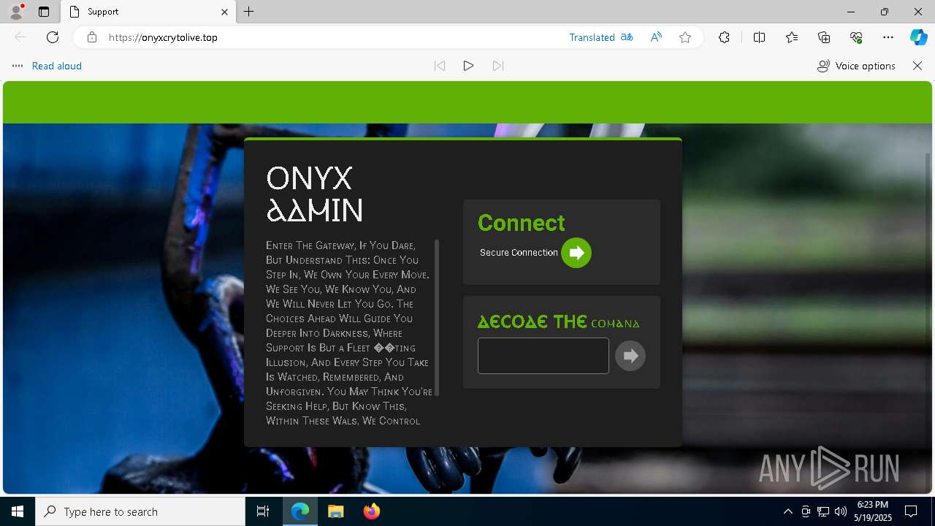Open network status tray icon
This screenshot has width=935, height=526.
pos(823,511)
